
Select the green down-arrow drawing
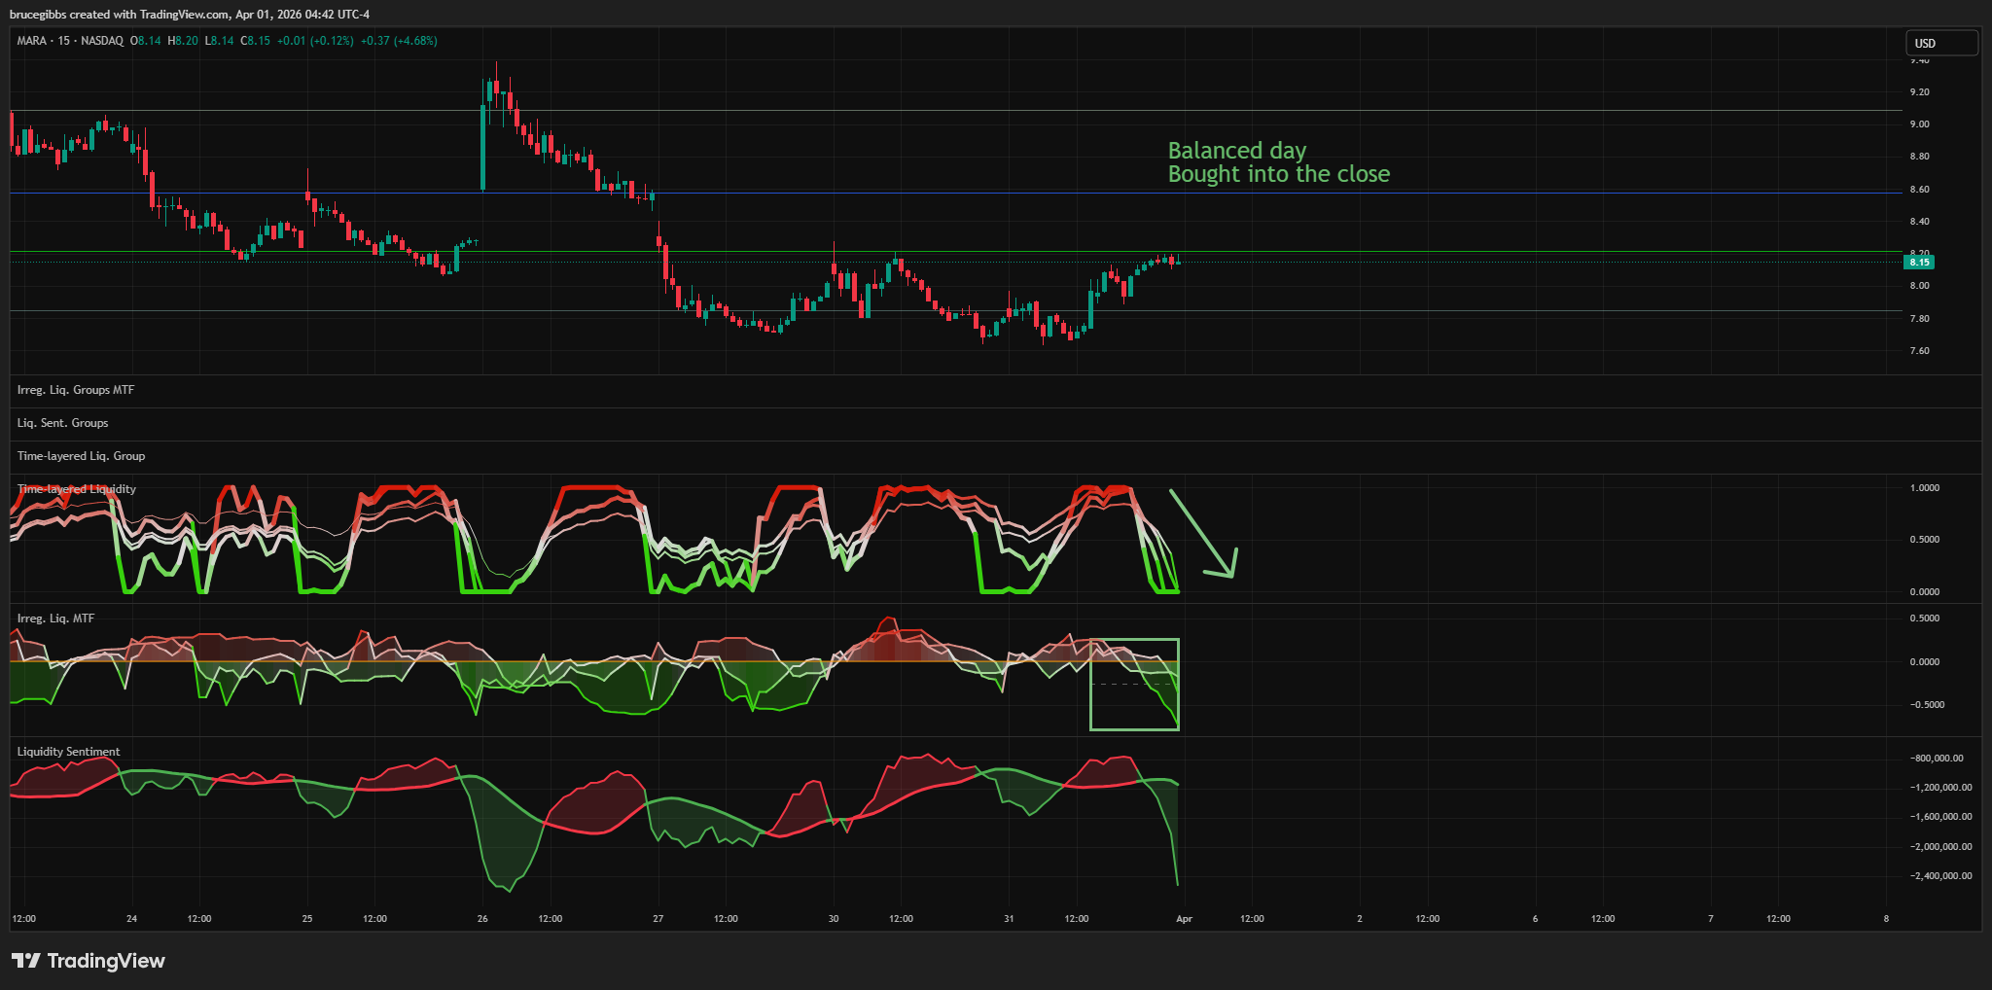coord(1203,534)
